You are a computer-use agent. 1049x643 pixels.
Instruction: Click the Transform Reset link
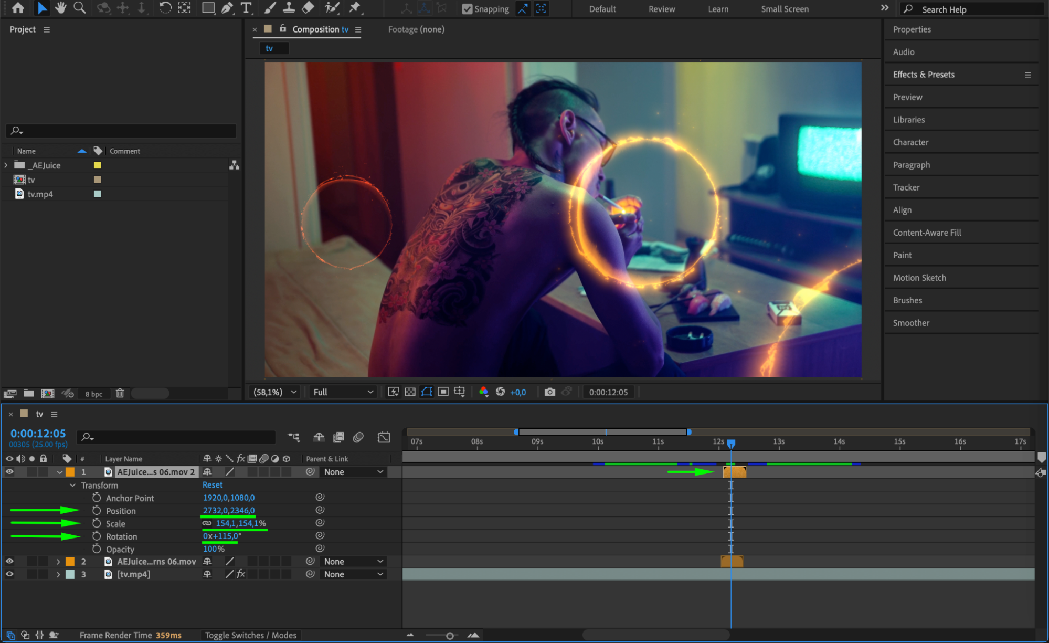click(213, 485)
